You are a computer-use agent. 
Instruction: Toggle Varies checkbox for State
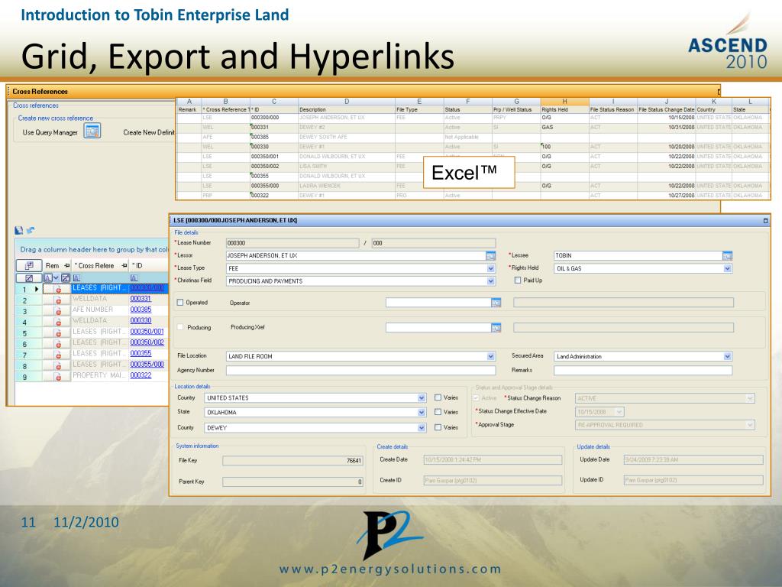pyautogui.click(x=438, y=412)
